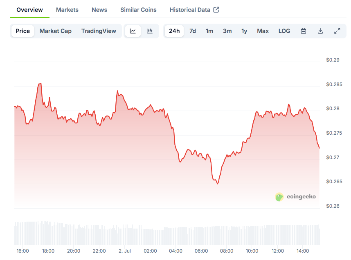The width and height of the screenshot is (351, 260).
Task: Click the 16:00 time axis label
Action: (22, 251)
